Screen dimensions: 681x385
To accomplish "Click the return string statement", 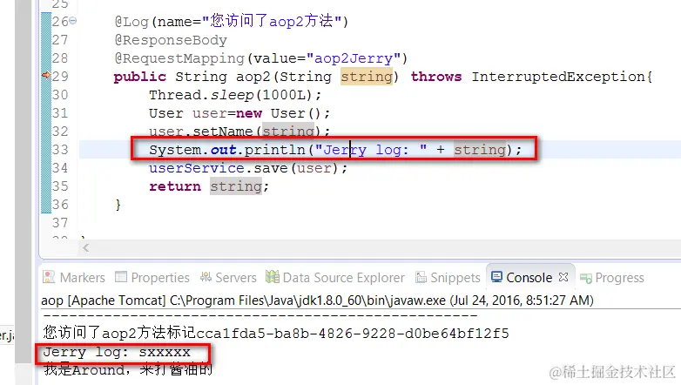I will [209, 186].
